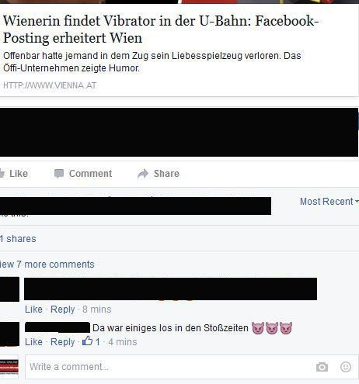Open the Most Recent sort dropdown
359x384 pixels.
(329, 201)
